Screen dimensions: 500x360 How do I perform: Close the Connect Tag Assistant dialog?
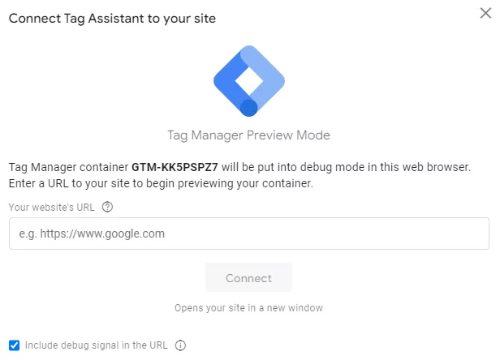tap(485, 13)
